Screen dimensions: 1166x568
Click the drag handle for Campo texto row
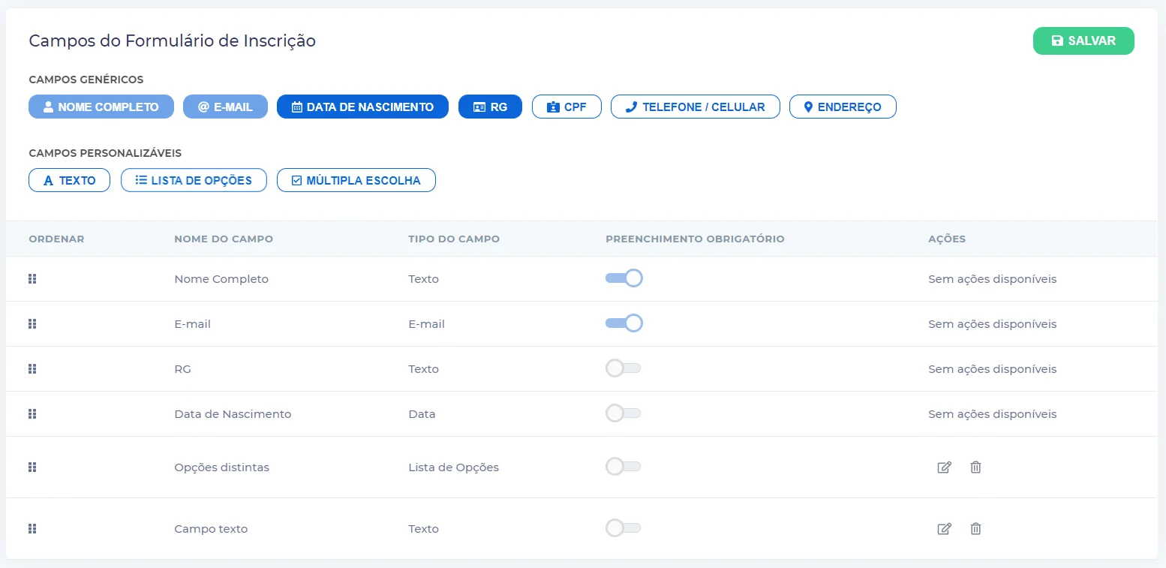coord(32,529)
